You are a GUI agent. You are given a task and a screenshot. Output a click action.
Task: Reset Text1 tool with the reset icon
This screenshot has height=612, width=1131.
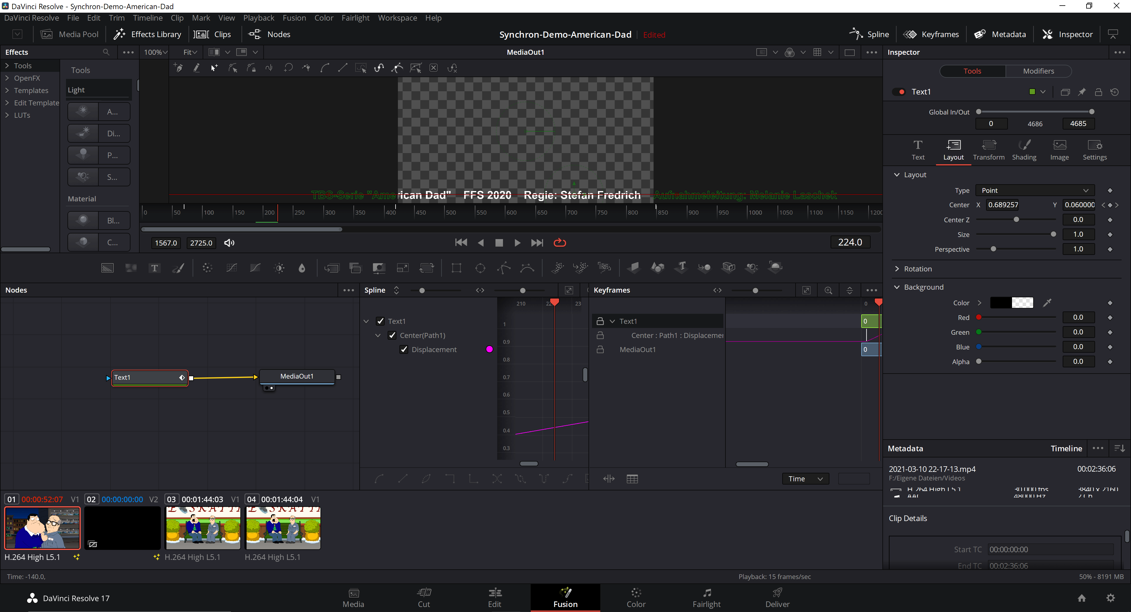point(1114,92)
